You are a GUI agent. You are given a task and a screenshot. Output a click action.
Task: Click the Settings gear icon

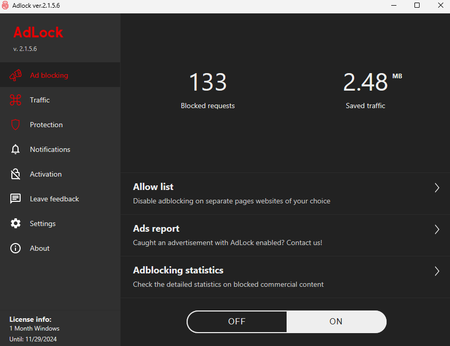tap(15, 223)
